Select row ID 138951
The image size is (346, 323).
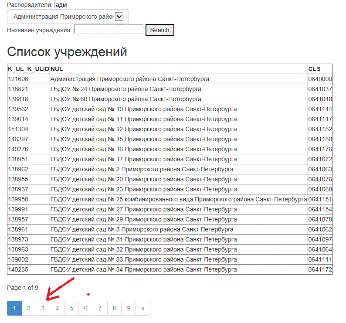pos(28,159)
